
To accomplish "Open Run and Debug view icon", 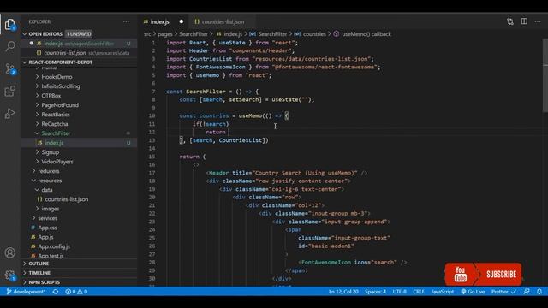I will pos(10,114).
